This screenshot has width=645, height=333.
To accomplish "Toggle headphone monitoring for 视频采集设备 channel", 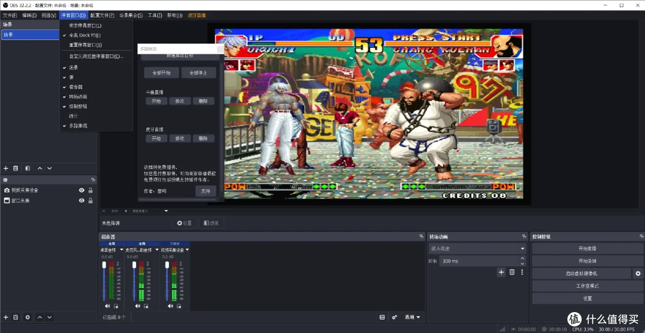I will 179,306.
